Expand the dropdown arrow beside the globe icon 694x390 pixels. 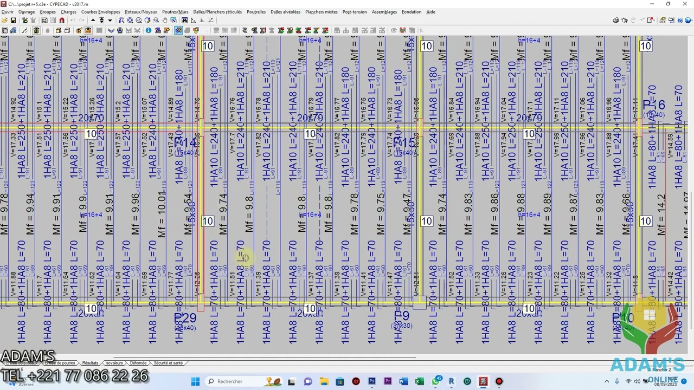point(692,21)
